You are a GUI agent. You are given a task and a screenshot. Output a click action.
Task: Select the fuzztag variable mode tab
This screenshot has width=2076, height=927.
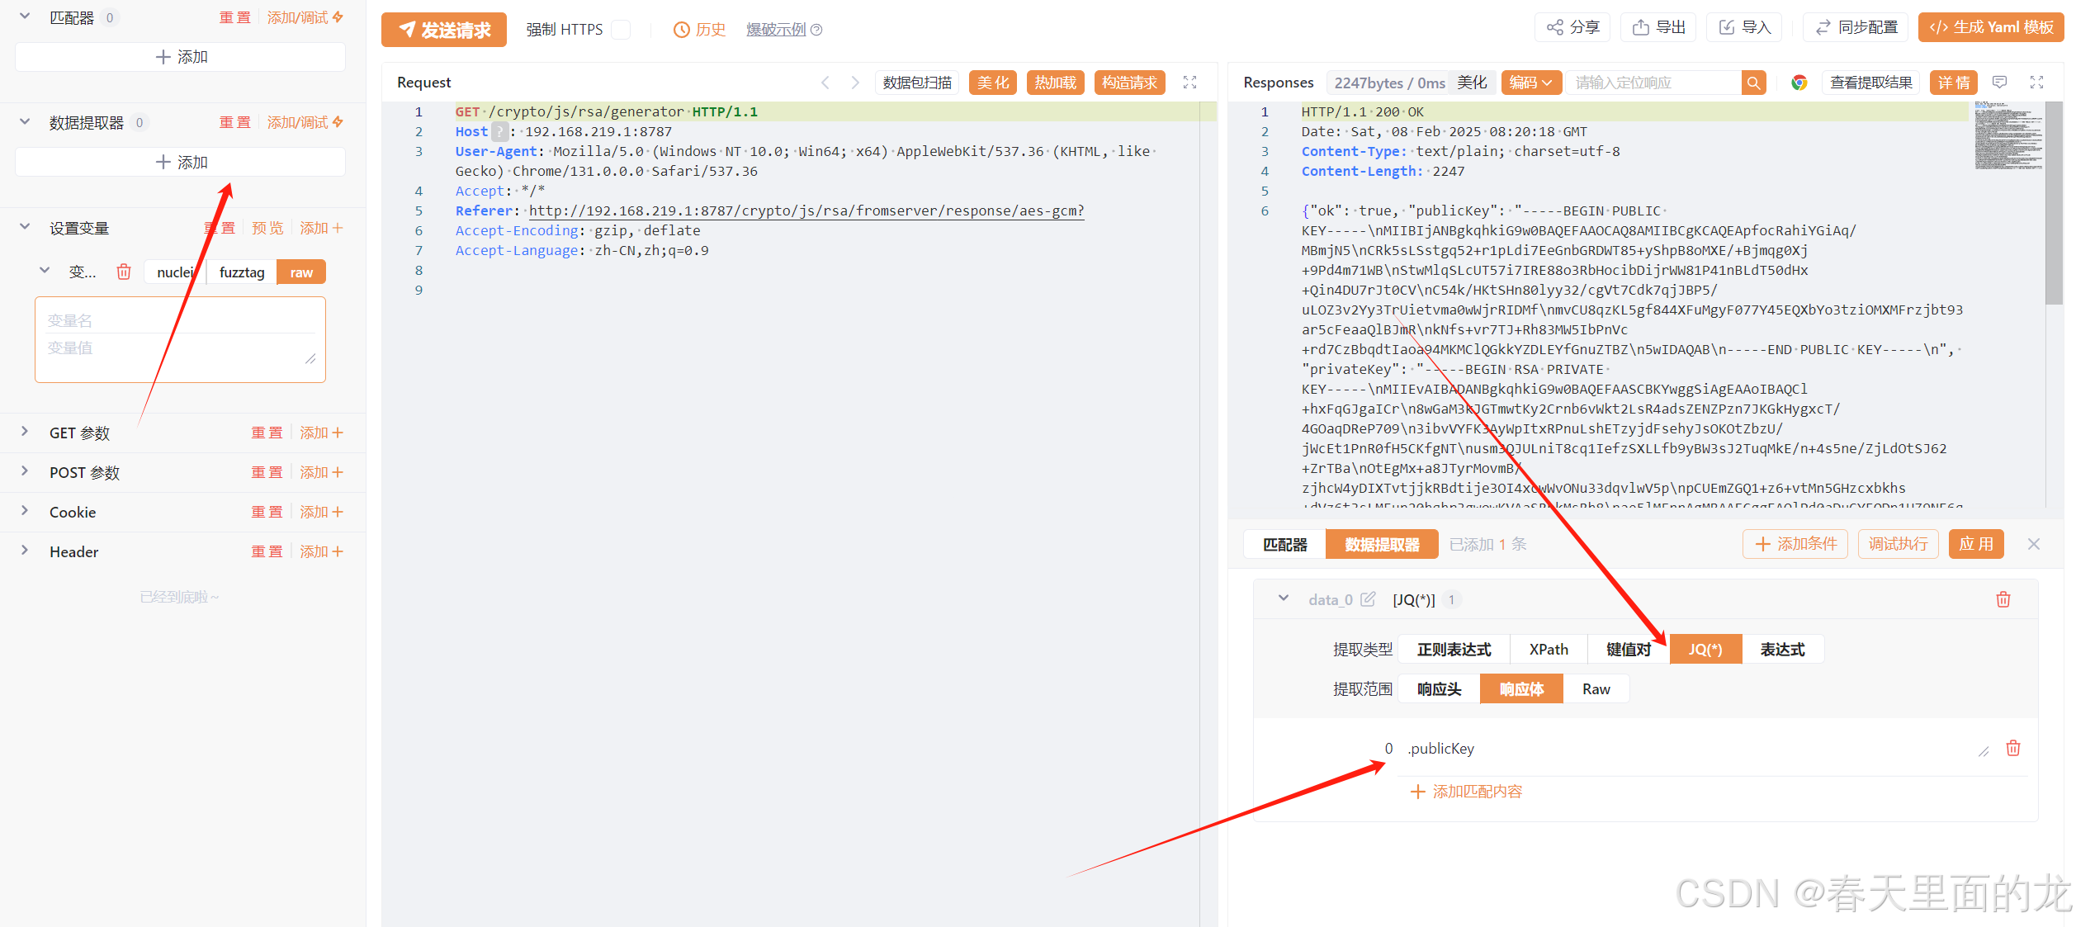click(x=242, y=272)
